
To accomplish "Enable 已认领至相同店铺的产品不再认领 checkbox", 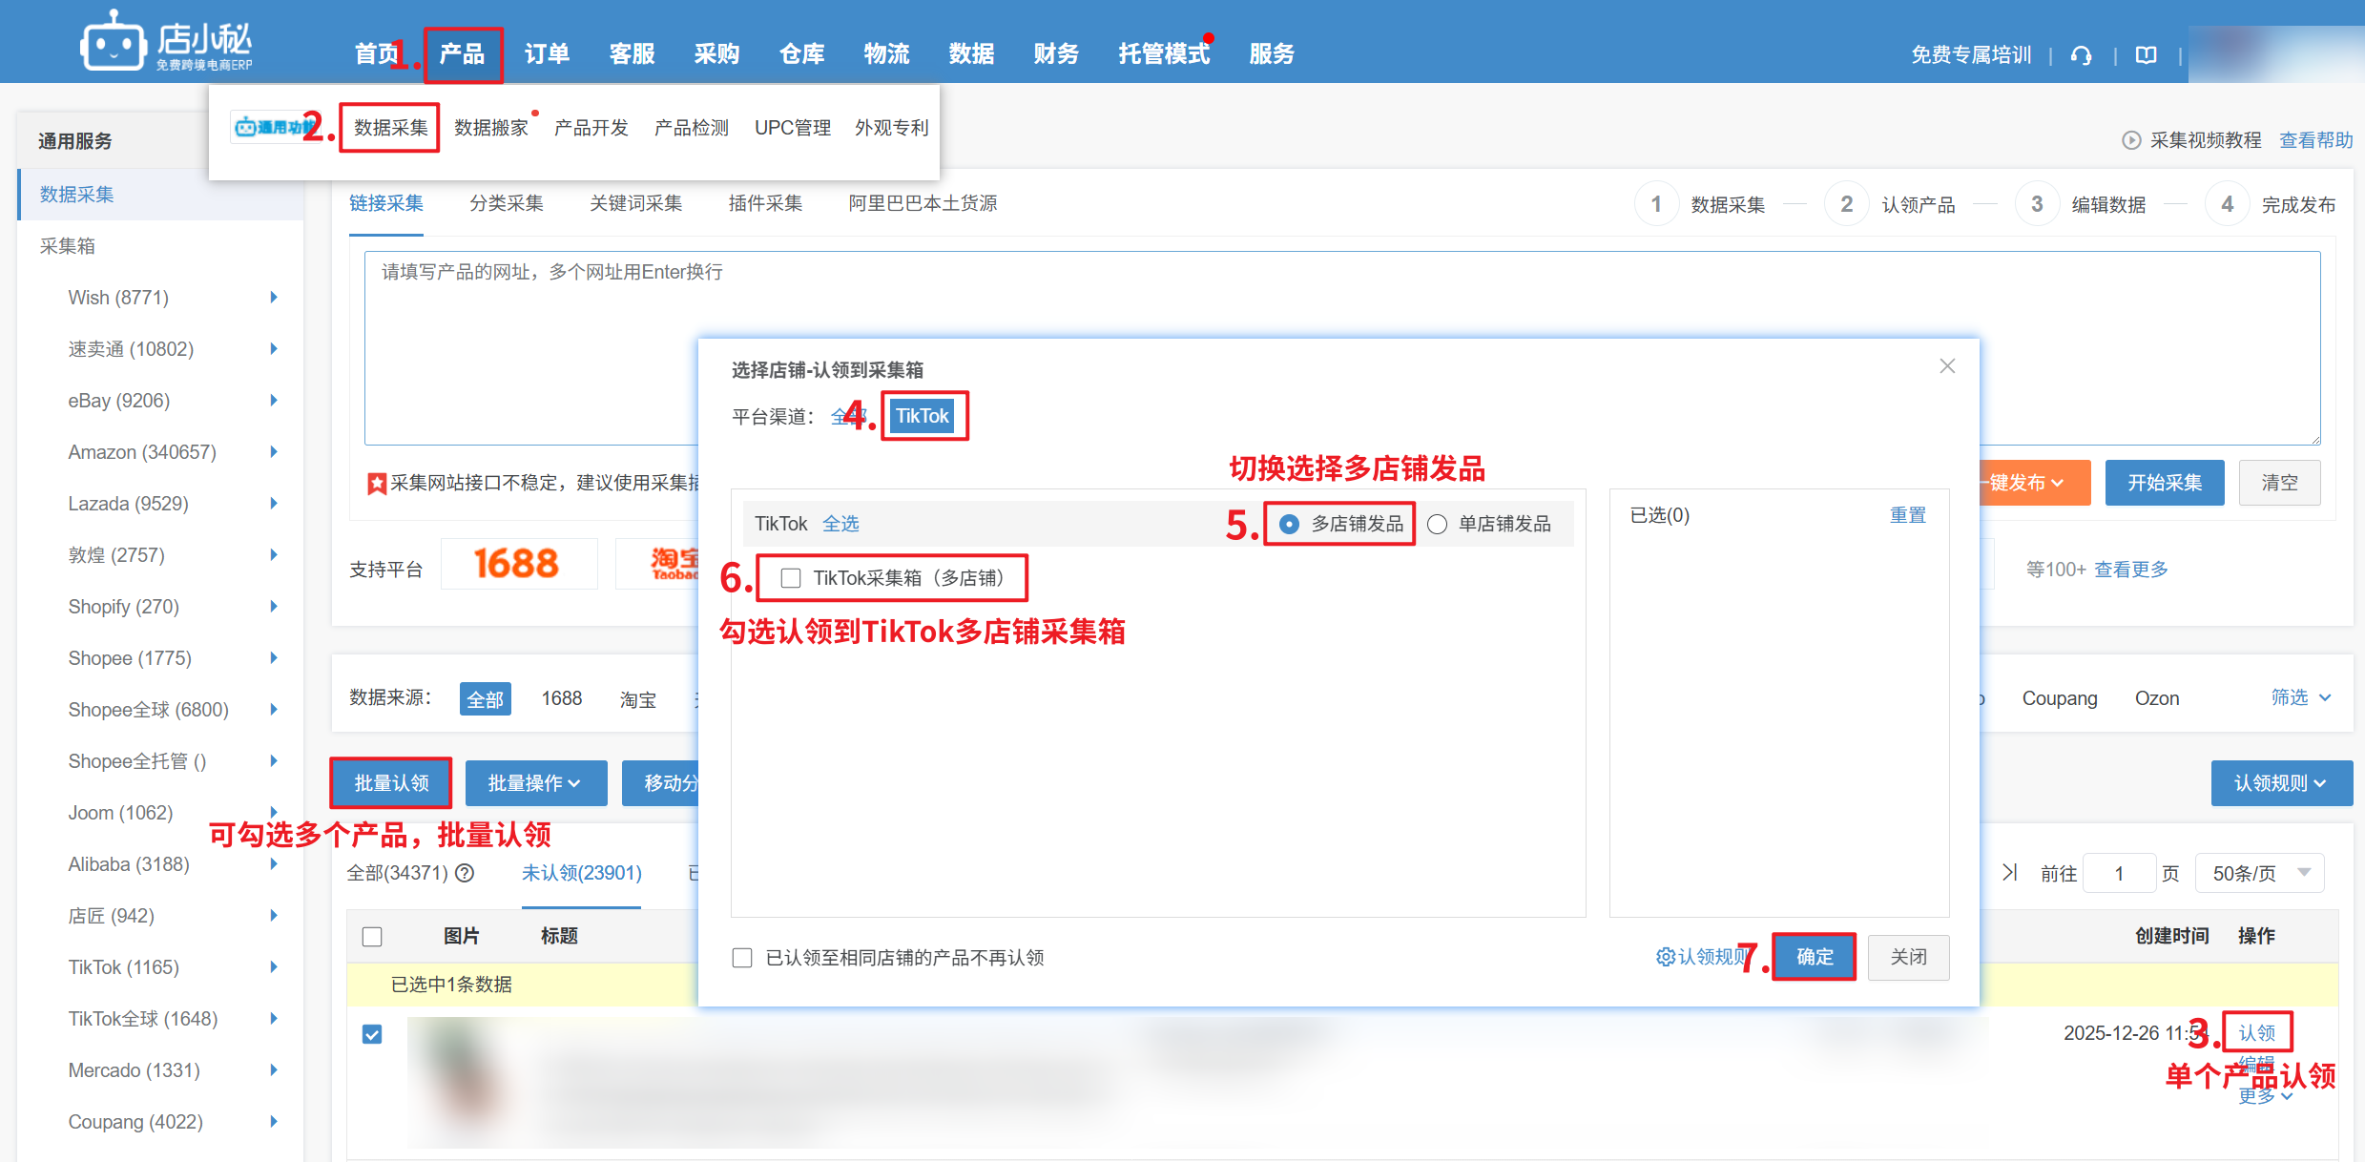I will (742, 958).
